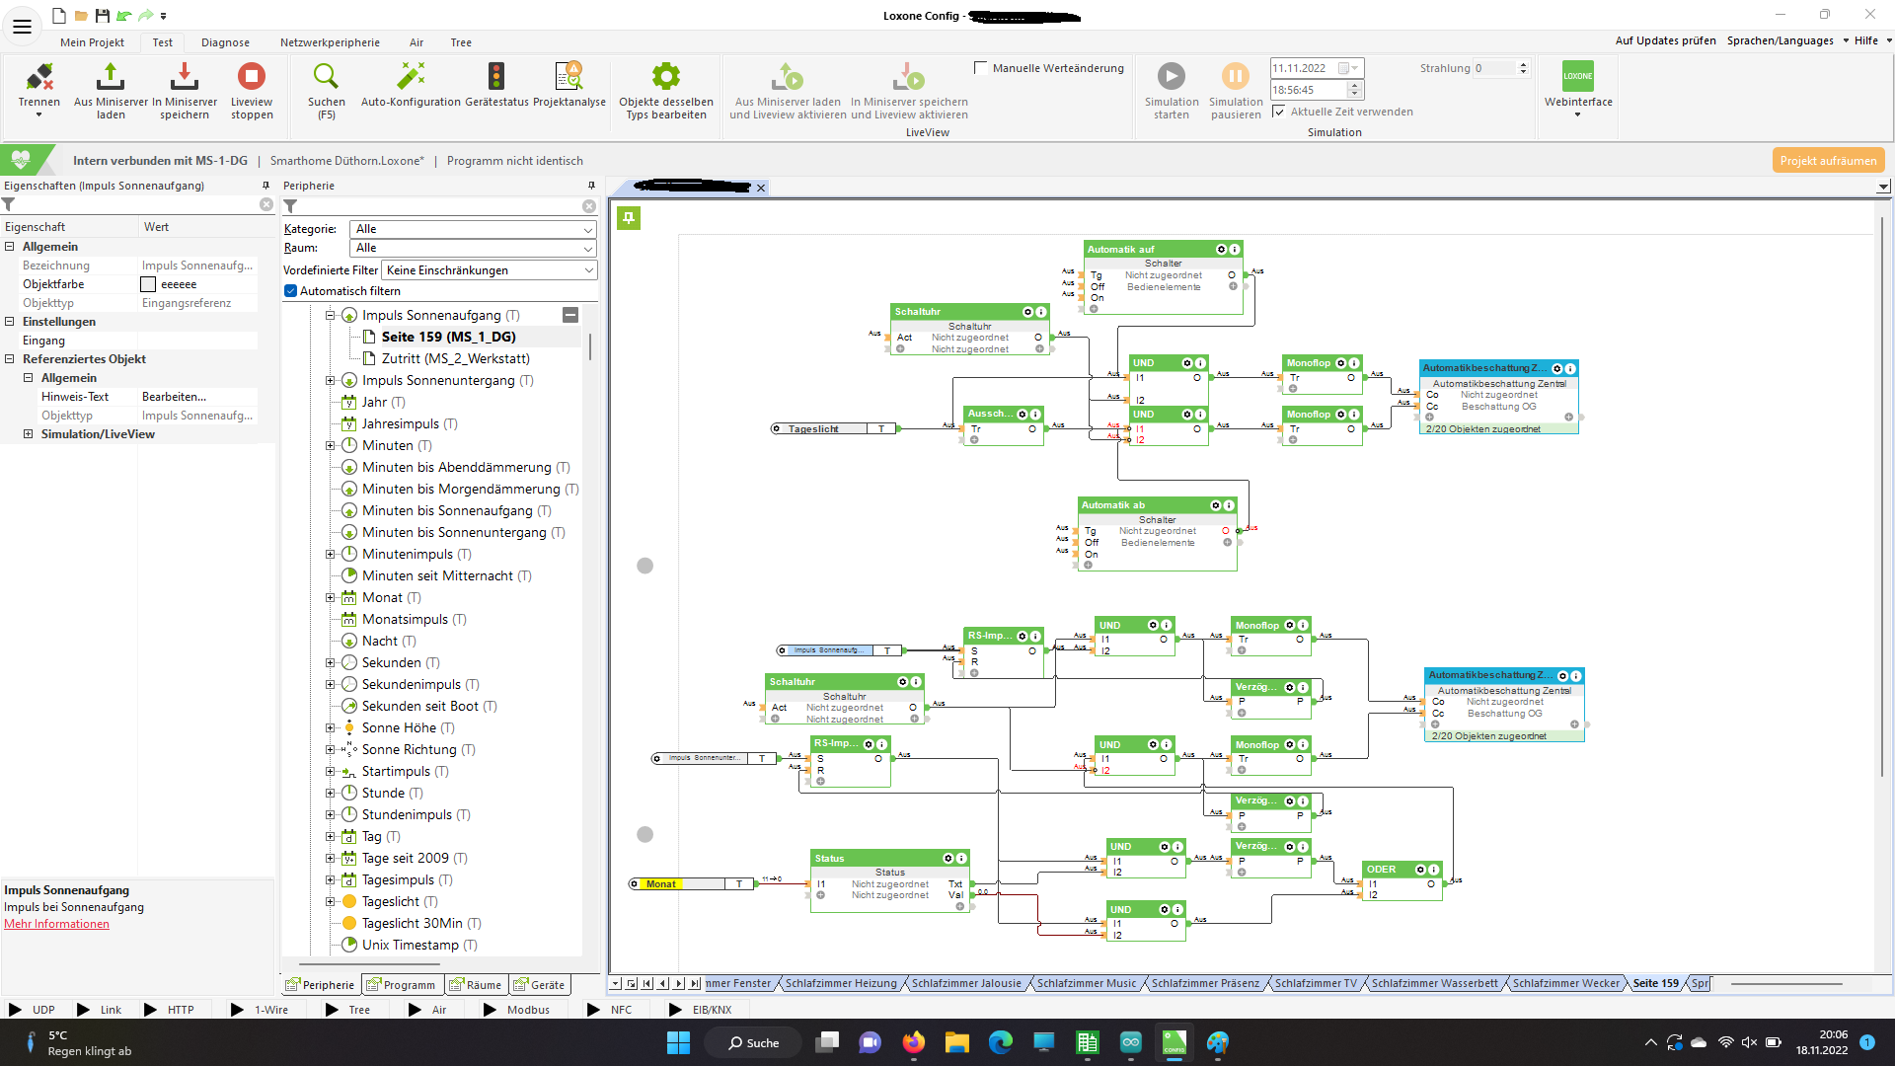
Task: Open the Suchen search tool
Action: 326,77
